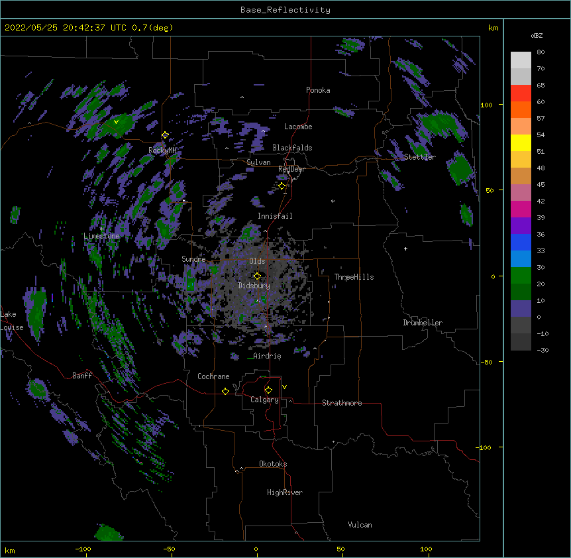Screen dimensions: 571x558
Task: Click the yellow diamond marker above Calgary
Action: coord(268,390)
